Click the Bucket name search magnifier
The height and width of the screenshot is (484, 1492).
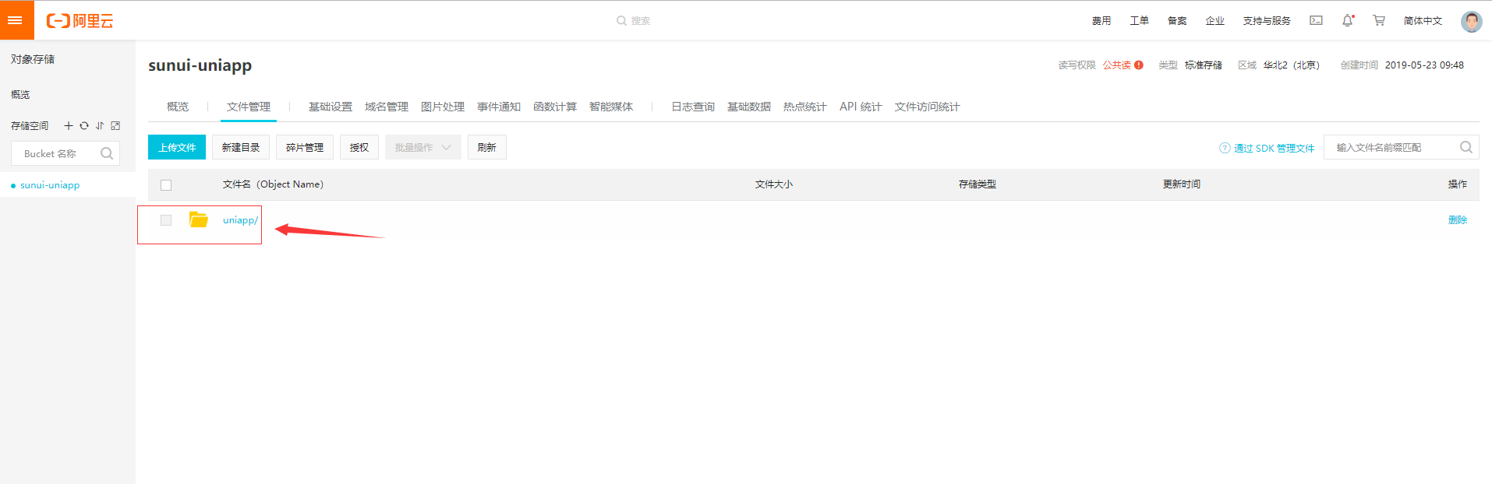pos(107,153)
